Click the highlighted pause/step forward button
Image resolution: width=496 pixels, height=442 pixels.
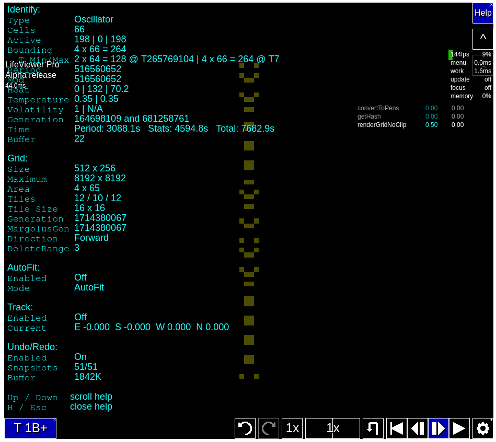click(x=438, y=428)
